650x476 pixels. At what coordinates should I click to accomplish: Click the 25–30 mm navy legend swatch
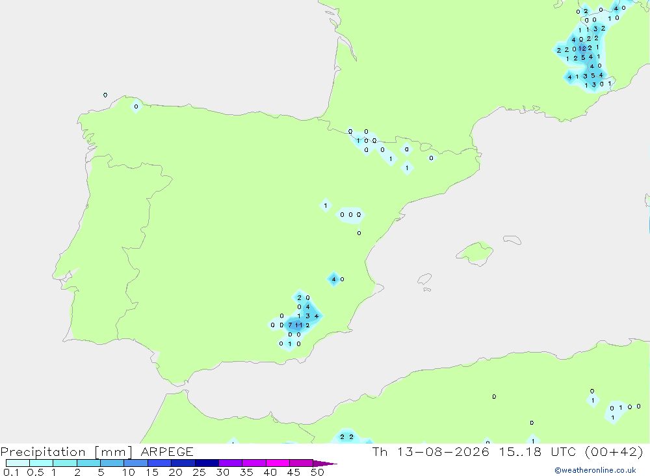coord(207,463)
